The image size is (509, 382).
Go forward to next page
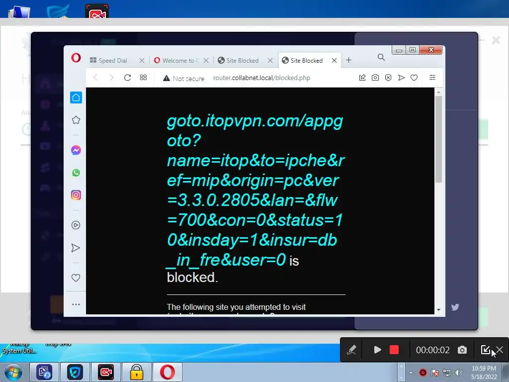pyautogui.click(x=111, y=78)
